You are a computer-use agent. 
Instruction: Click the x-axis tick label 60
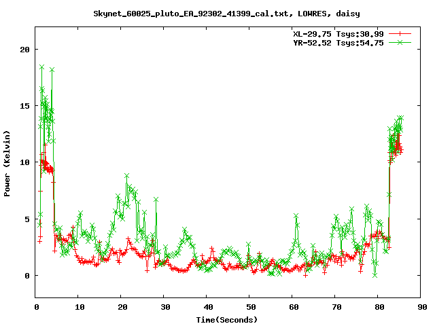pos(294,307)
